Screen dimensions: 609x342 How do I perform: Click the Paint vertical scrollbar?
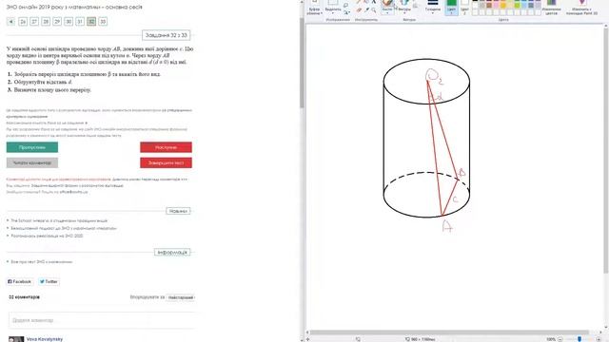pyautogui.click(x=606, y=150)
